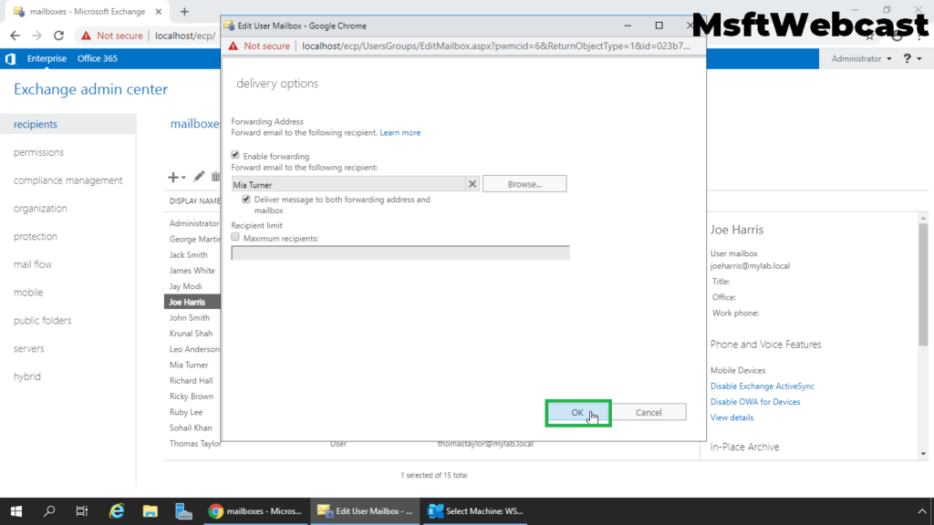Open the mail flow section
This screenshot has width=934, height=525.
point(33,264)
